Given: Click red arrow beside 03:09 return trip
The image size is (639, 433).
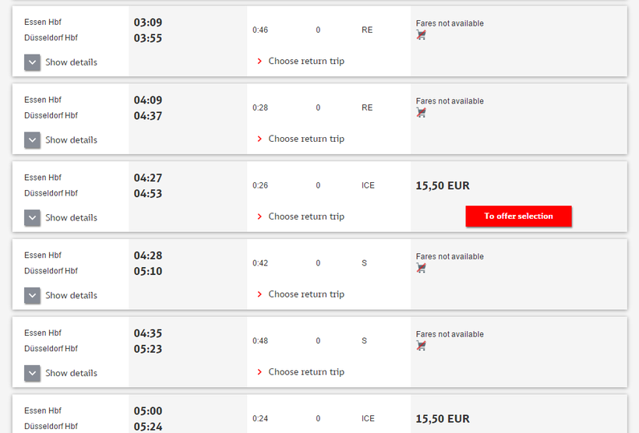Looking at the screenshot, I should pyautogui.click(x=259, y=62).
